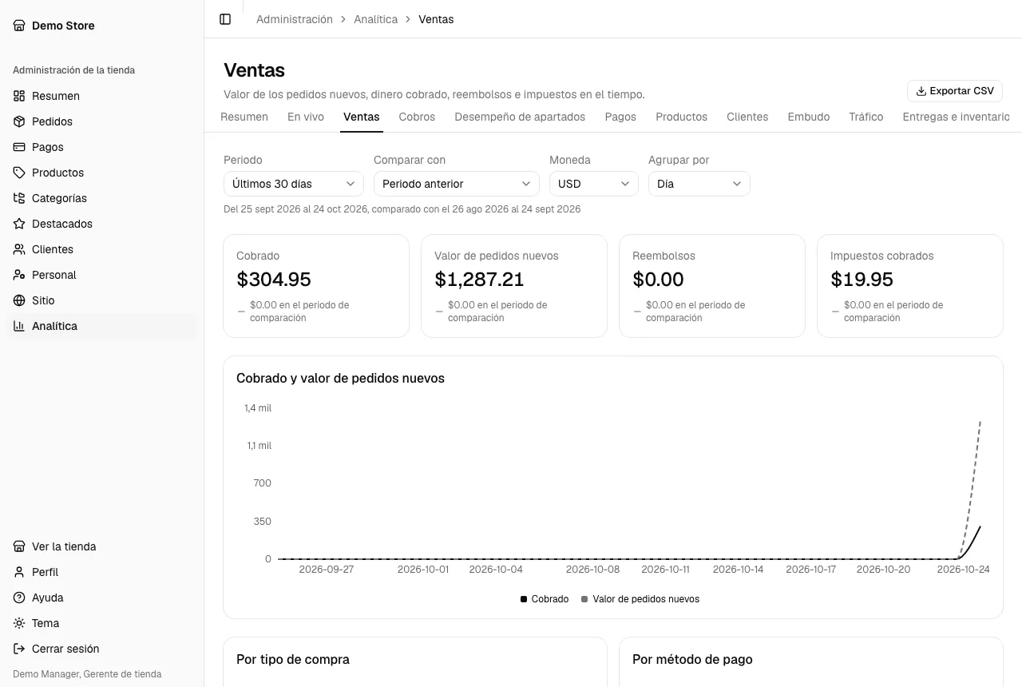This screenshot has width=1022, height=687.
Task: Click the Productos tag icon
Action: click(x=19, y=173)
